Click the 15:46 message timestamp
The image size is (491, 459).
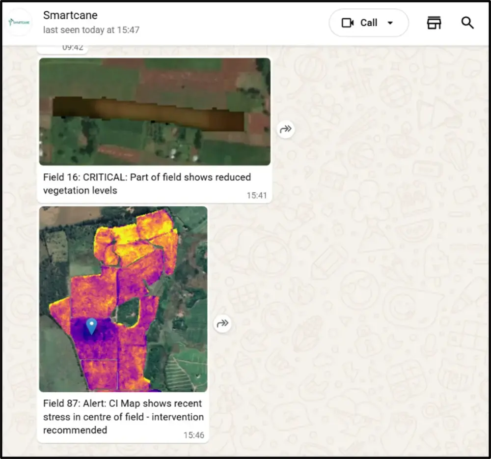tap(194, 435)
